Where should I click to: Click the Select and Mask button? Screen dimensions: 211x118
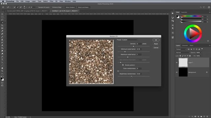[83, 7]
